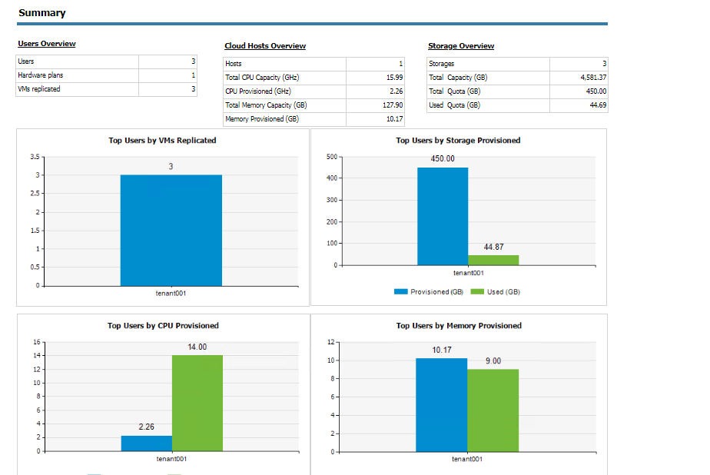Click the 450.00 total quota table value

point(596,91)
